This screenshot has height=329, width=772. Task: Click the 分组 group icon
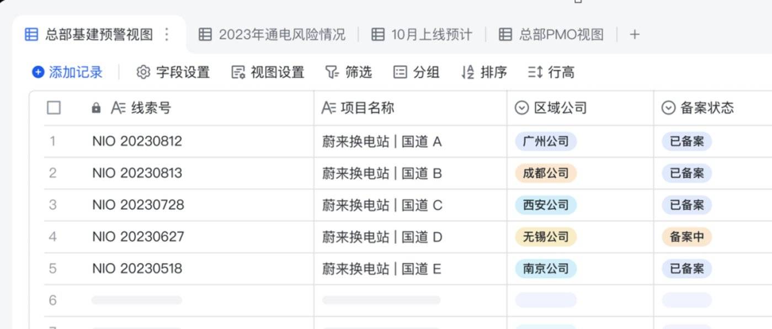(x=400, y=72)
